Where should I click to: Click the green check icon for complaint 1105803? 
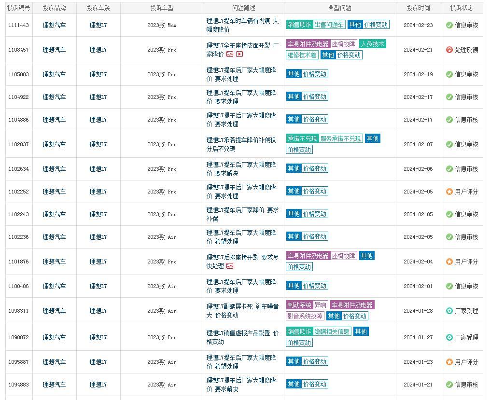click(449, 74)
